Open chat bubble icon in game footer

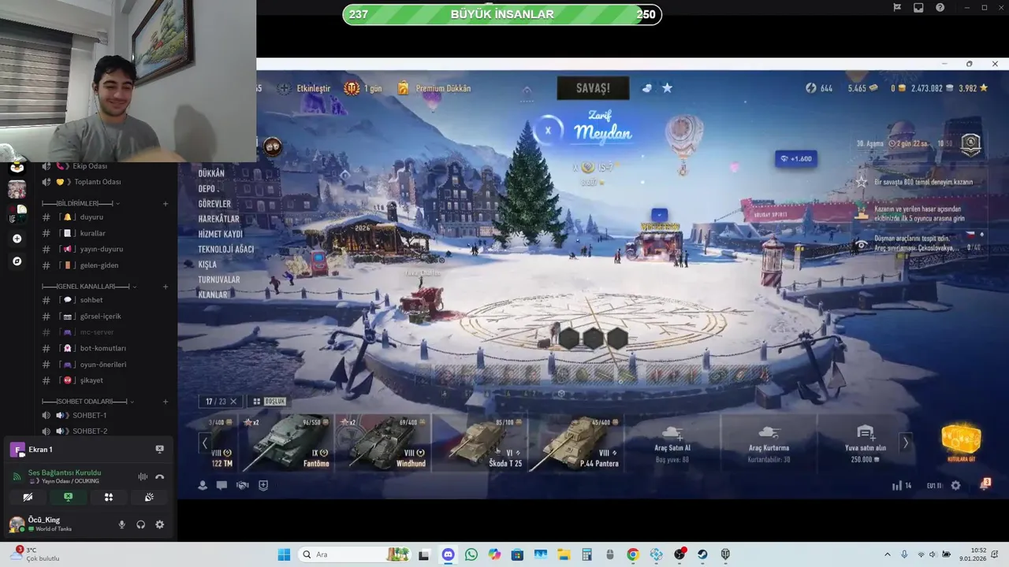(x=222, y=486)
